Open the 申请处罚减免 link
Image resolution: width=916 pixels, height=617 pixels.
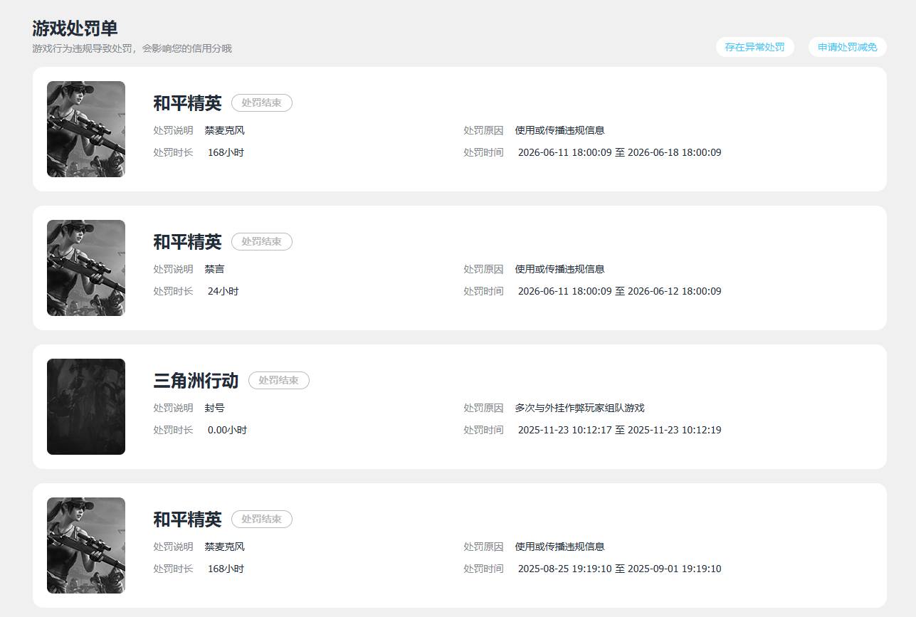pyautogui.click(x=847, y=47)
